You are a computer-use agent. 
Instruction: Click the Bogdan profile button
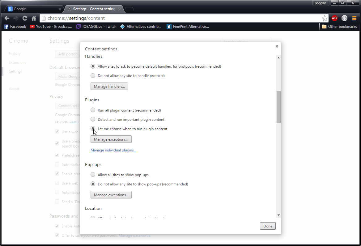click(320, 3)
